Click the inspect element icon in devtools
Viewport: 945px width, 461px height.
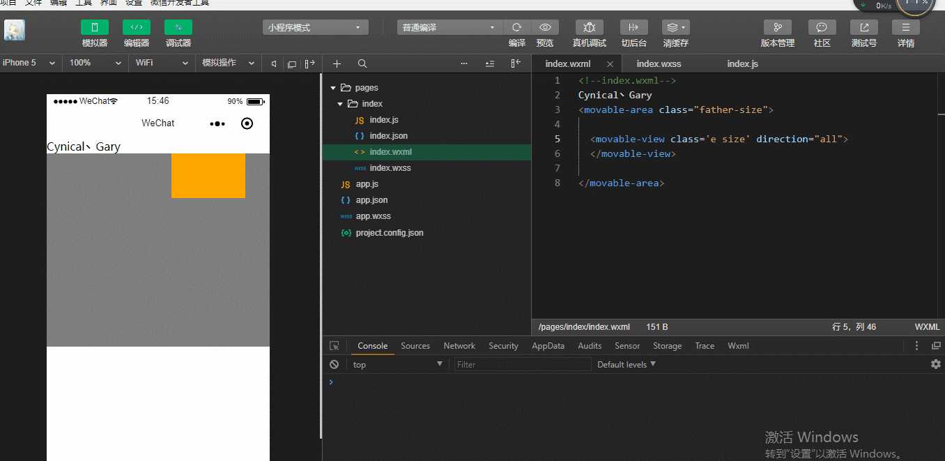(x=335, y=346)
